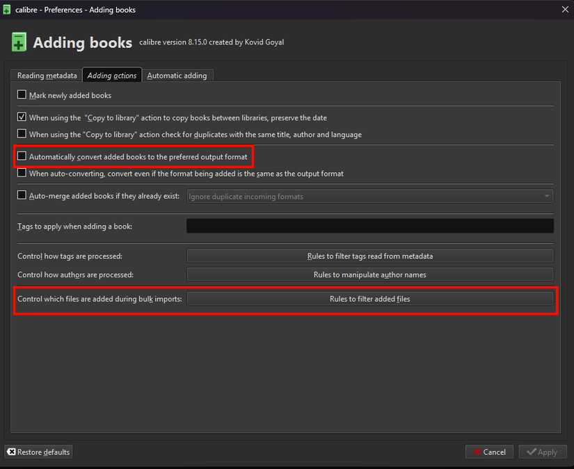Click Control how authors are processed label
Image resolution: width=574 pixels, height=469 pixels.
click(x=75, y=274)
